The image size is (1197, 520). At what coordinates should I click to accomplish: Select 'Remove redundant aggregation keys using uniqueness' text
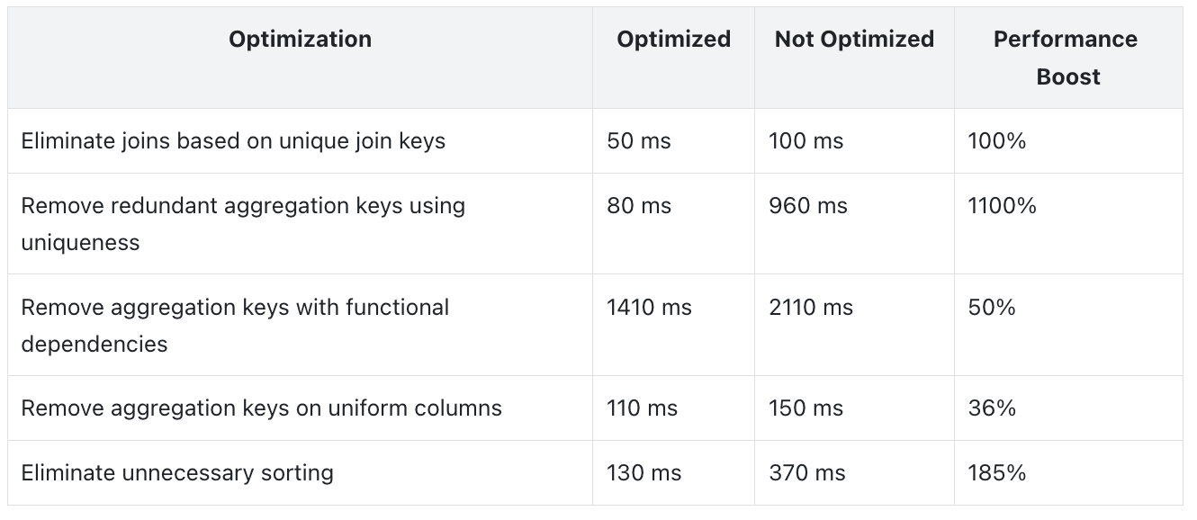pyautogui.click(x=243, y=224)
